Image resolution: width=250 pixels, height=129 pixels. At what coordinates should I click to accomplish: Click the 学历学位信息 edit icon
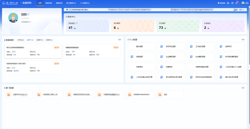(x=162, y=46)
